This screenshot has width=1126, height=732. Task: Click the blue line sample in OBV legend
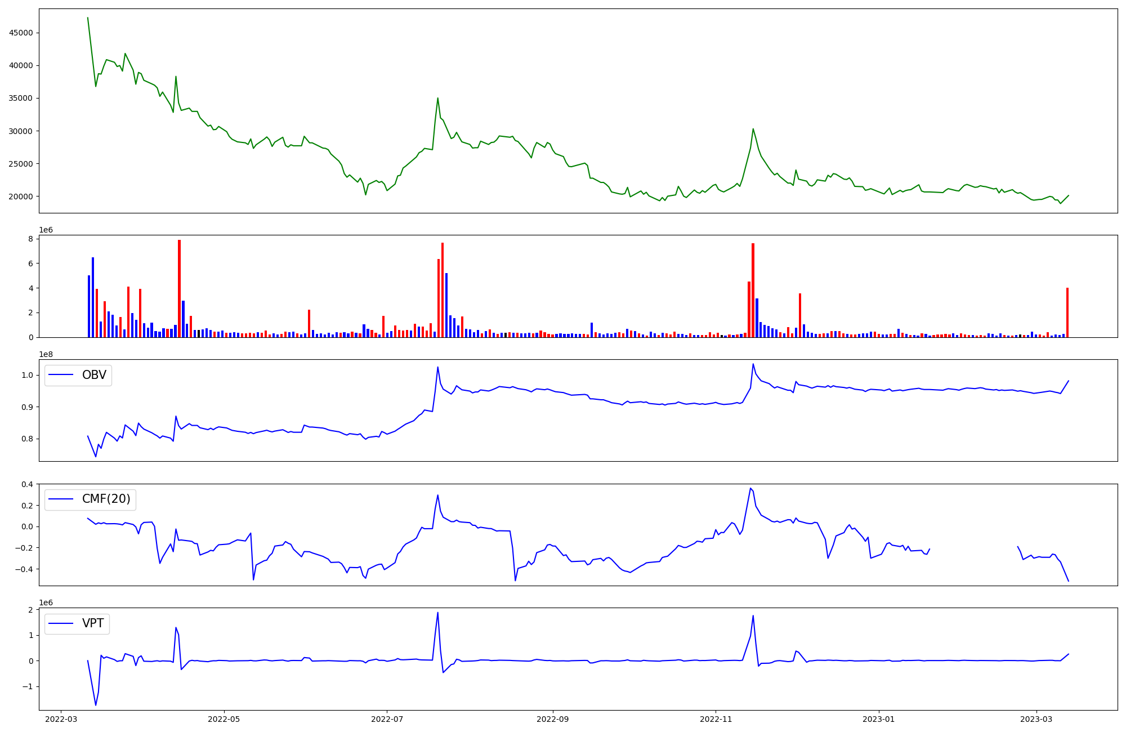tap(62, 375)
